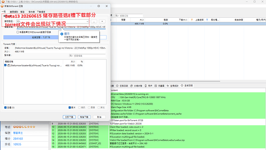The width and height of the screenshot is (266, 150).
Task: Open the 全局統計 (global statistics) tab
Action: click(172, 86)
